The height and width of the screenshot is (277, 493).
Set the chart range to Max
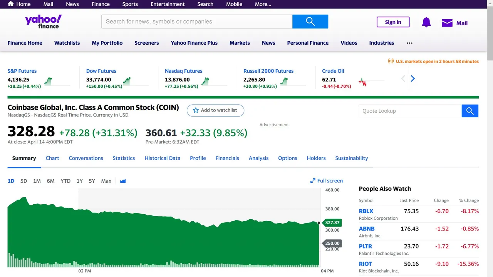pos(106,181)
